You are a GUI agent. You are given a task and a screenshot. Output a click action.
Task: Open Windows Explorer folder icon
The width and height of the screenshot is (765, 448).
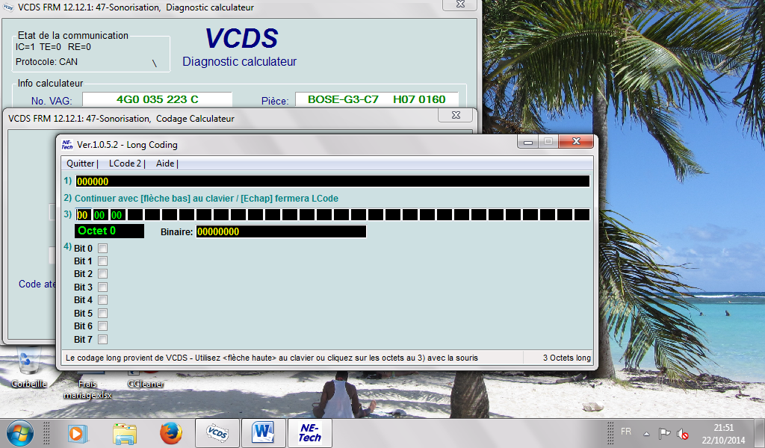point(125,432)
